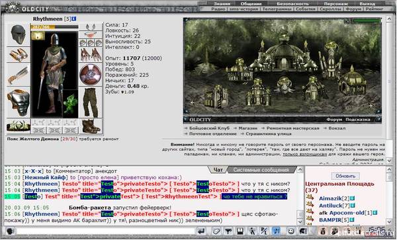Click the helmet equipment slot
The image size is (397, 240).
click(18, 34)
